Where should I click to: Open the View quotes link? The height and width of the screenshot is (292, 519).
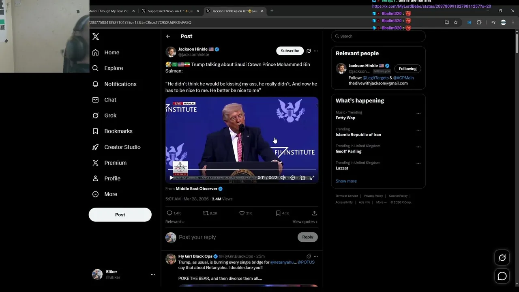pos(305,222)
